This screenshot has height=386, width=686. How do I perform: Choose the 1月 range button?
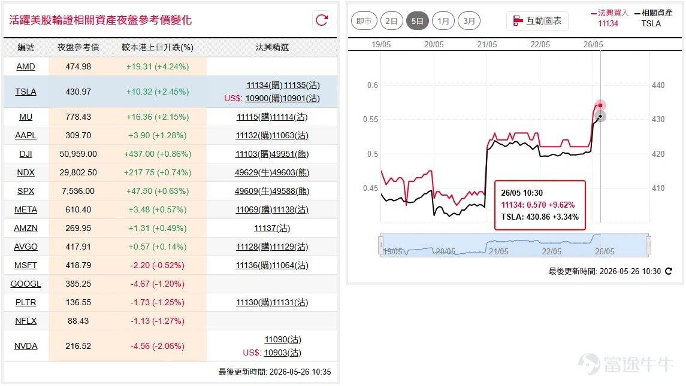click(443, 21)
